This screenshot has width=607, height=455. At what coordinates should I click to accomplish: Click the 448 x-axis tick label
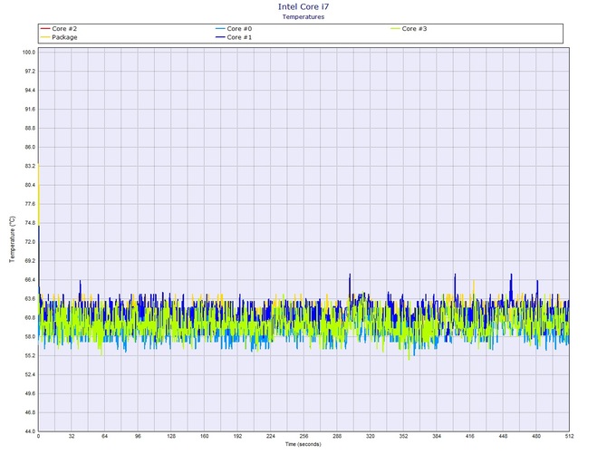(x=503, y=436)
